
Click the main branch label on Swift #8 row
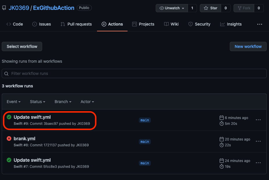[145, 142]
